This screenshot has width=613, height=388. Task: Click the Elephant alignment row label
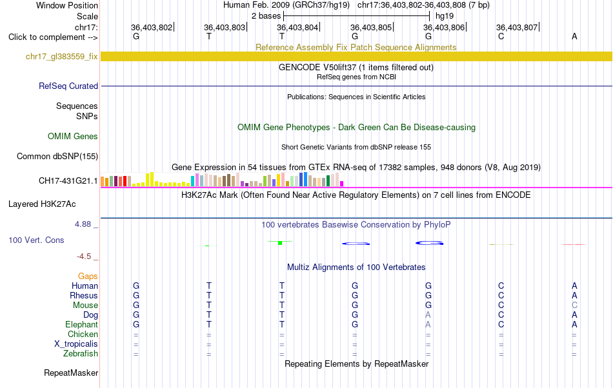click(x=81, y=324)
